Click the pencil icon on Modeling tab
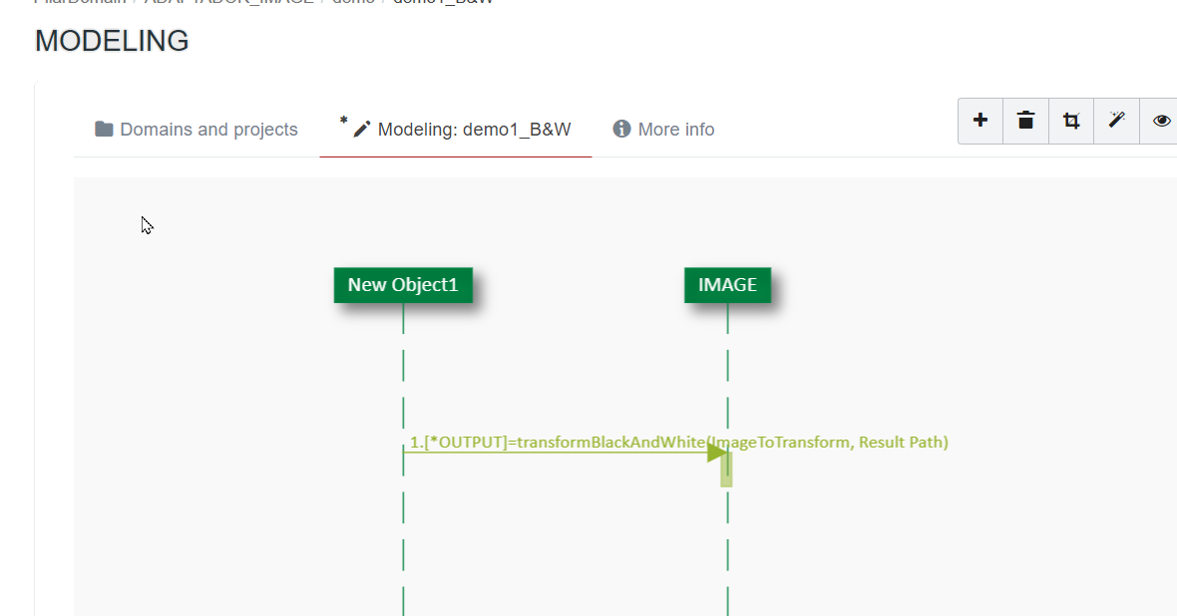Viewport: 1177px width, 616px height. (x=362, y=130)
